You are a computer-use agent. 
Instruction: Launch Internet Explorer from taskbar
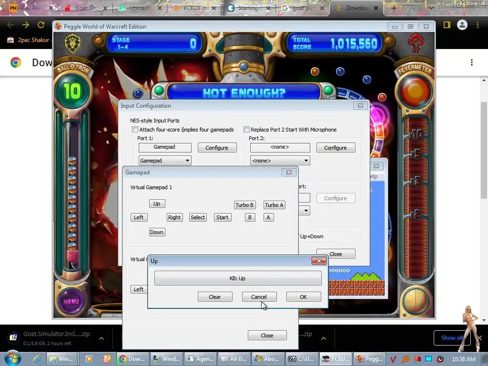tap(36, 359)
